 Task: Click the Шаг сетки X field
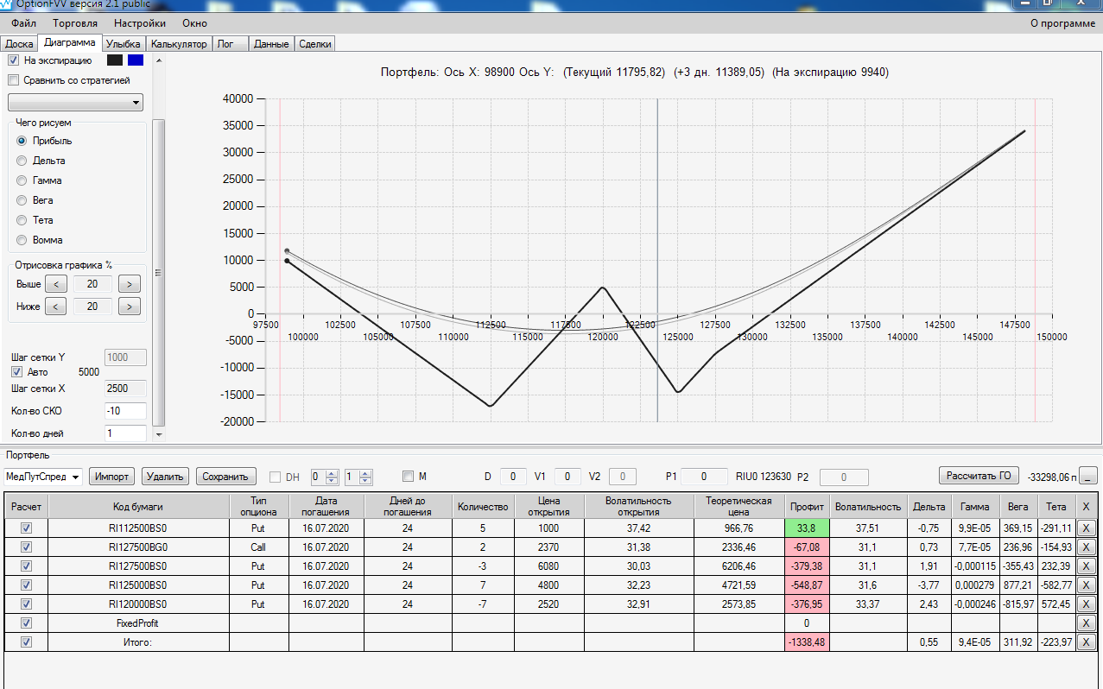pos(125,389)
